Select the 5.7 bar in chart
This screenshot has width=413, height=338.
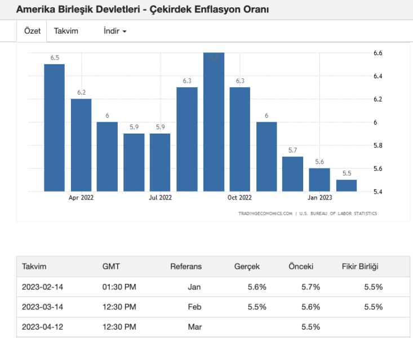[x=292, y=174]
